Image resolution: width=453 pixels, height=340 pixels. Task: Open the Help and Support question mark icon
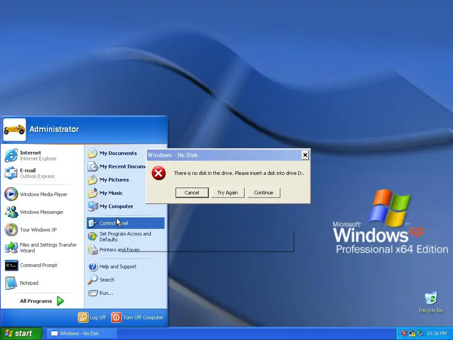point(93,266)
